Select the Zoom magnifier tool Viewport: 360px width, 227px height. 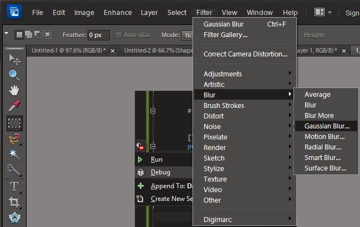14,75
